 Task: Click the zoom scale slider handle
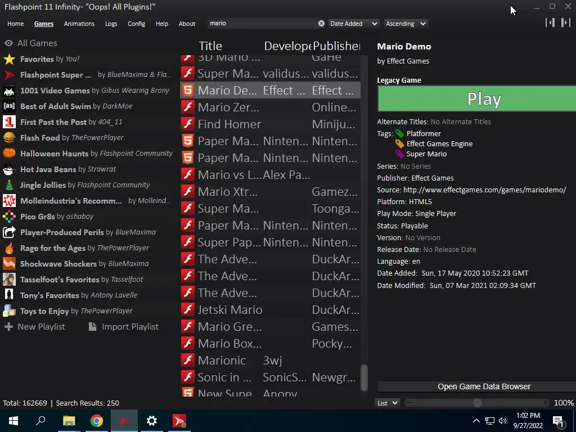point(477,403)
